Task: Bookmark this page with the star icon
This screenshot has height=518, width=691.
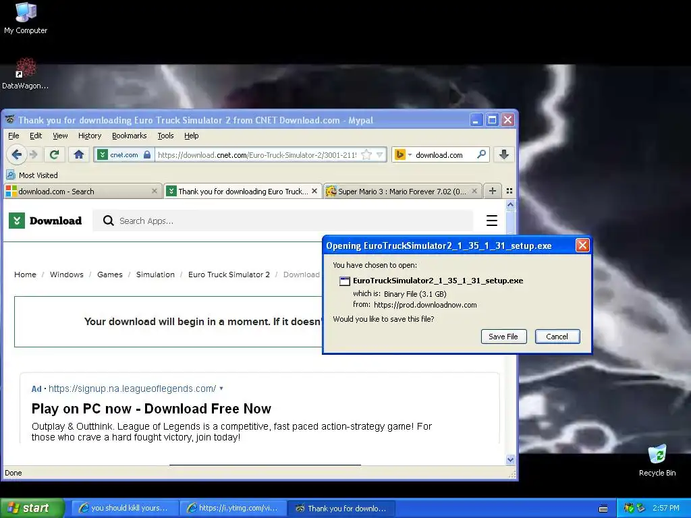Action: (366, 154)
